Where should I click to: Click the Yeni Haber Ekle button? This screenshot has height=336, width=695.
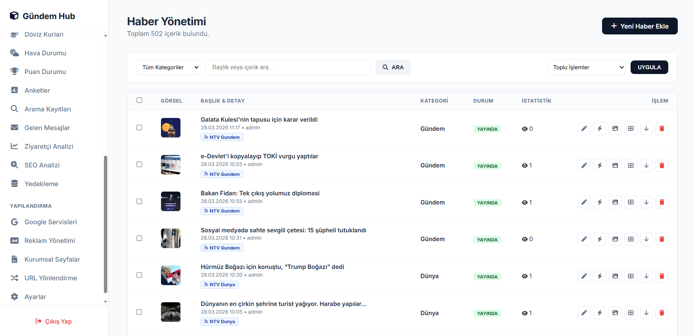click(639, 26)
